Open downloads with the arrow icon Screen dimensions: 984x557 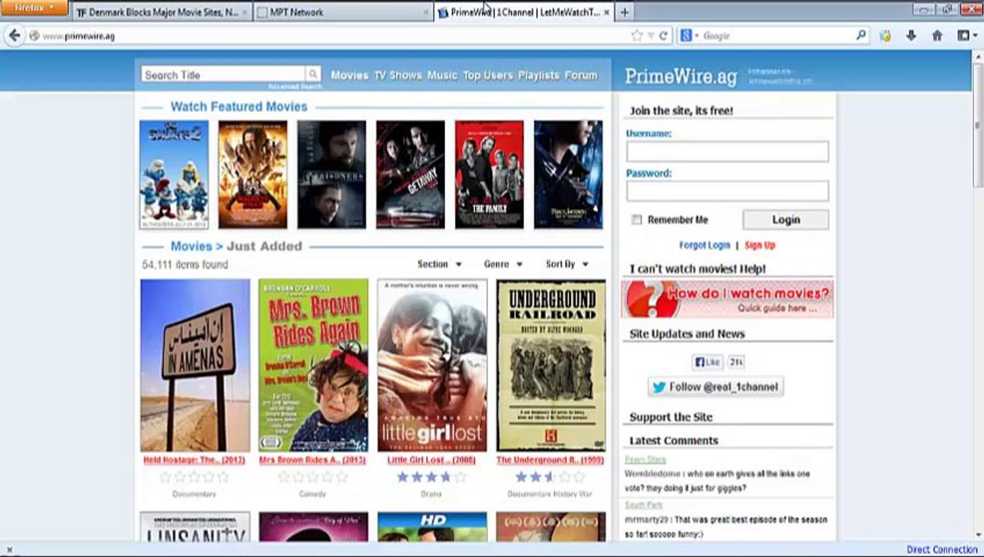pyautogui.click(x=911, y=36)
